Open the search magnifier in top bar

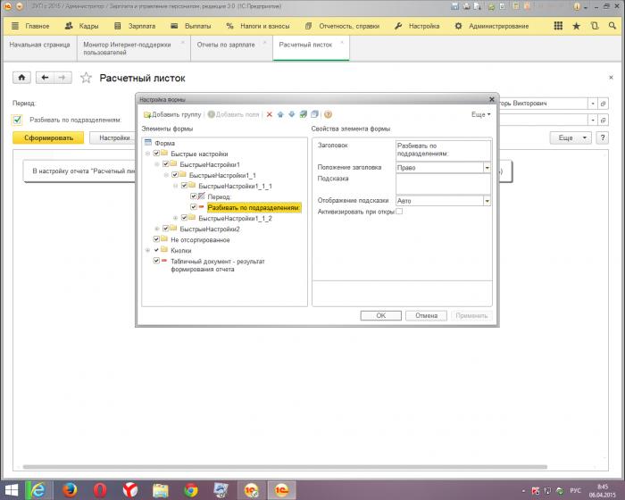coord(612,26)
